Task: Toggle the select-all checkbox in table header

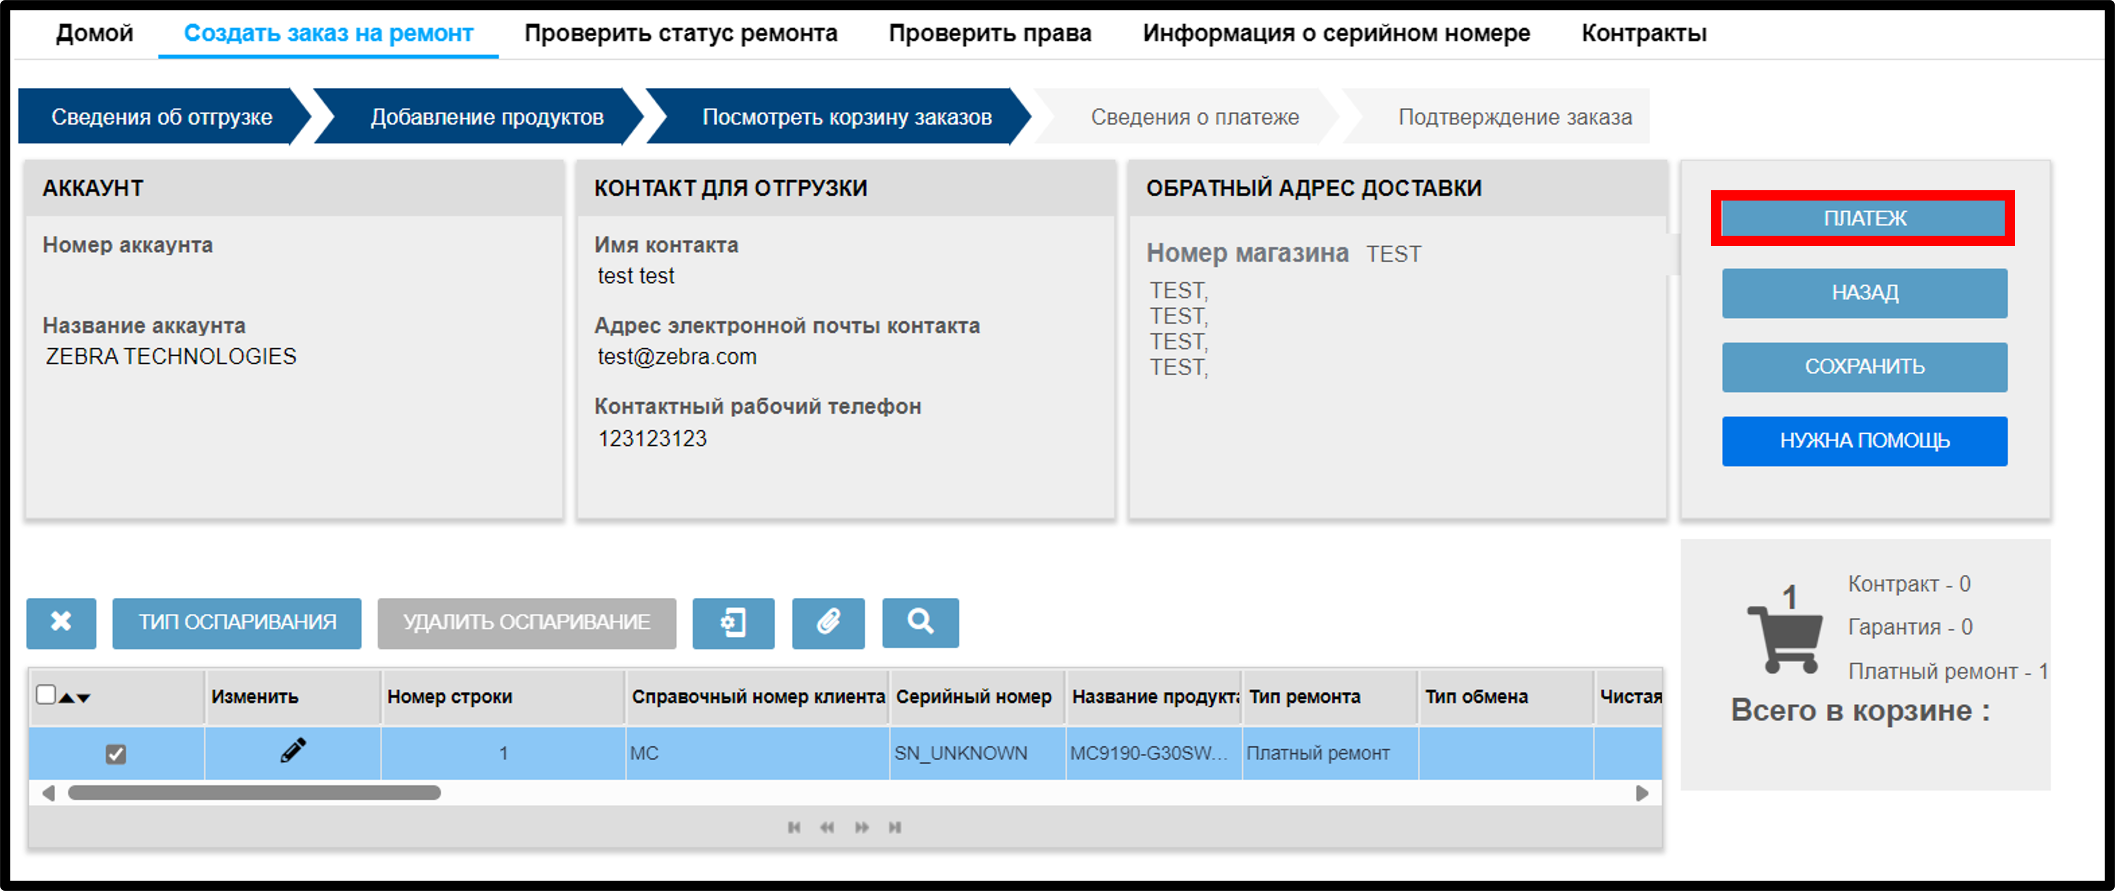Action: [x=46, y=695]
